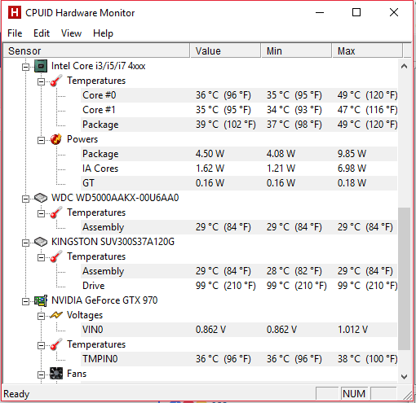This screenshot has width=416, height=403.
Task: Click the Powers group label
Action: tap(82, 139)
